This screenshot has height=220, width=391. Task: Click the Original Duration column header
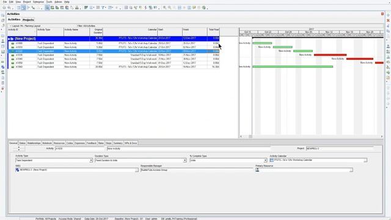(97, 32)
